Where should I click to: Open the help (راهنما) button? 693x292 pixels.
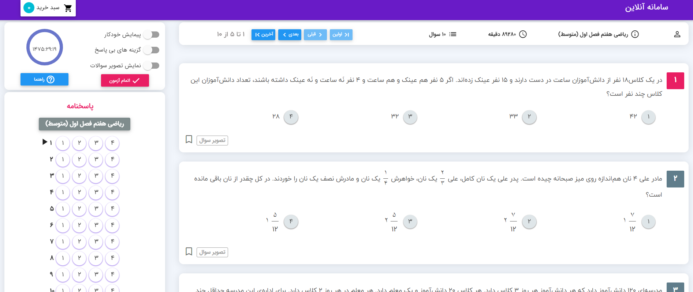[44, 79]
